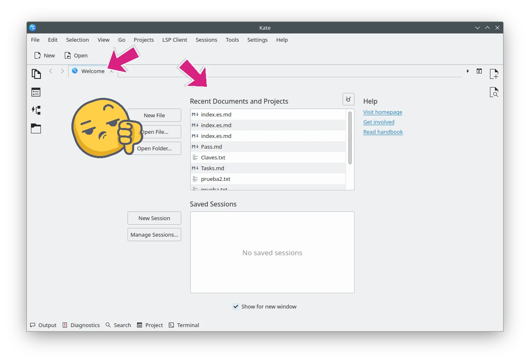Click the new document icon on right sidebar
The height and width of the screenshot is (363, 530).
(x=494, y=74)
